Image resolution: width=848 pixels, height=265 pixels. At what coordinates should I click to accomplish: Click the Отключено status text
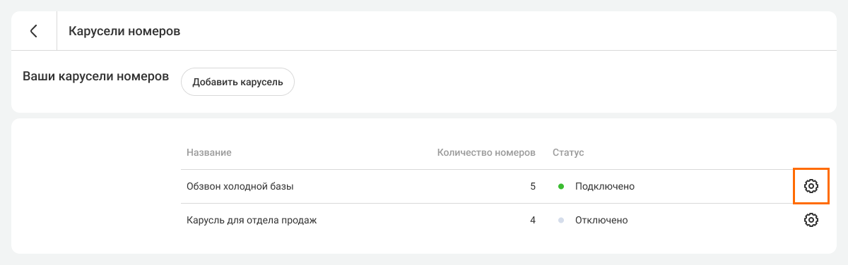click(601, 221)
